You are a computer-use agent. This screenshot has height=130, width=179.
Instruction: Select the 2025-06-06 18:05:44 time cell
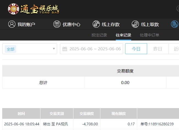[x=22, y=124]
